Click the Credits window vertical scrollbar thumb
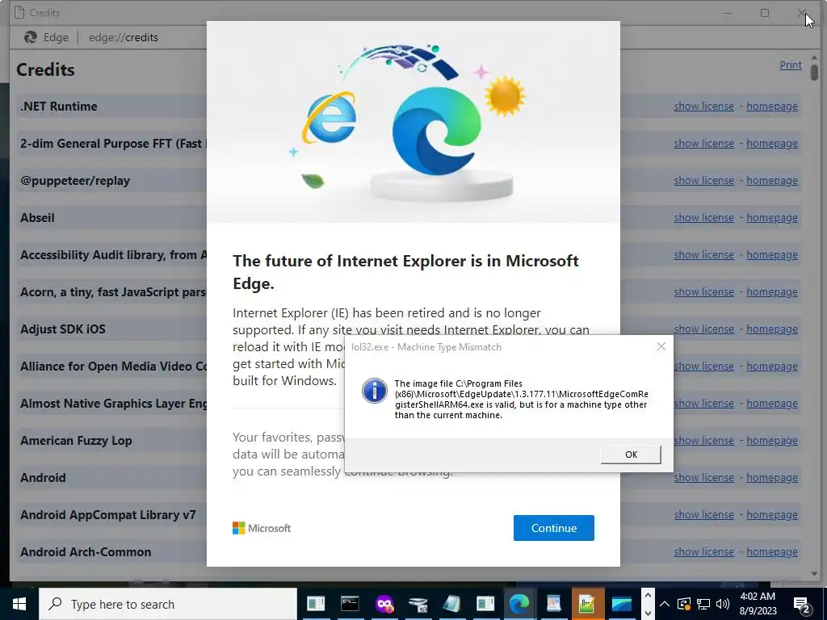827x620 pixels. [x=814, y=71]
